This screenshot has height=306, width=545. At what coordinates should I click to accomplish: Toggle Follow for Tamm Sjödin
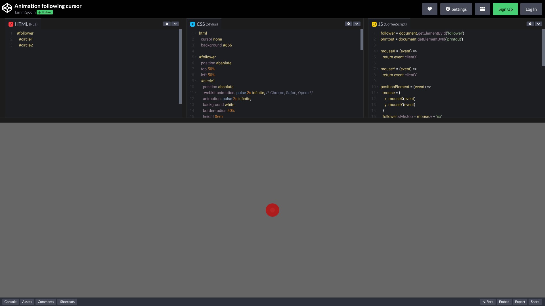(x=45, y=12)
